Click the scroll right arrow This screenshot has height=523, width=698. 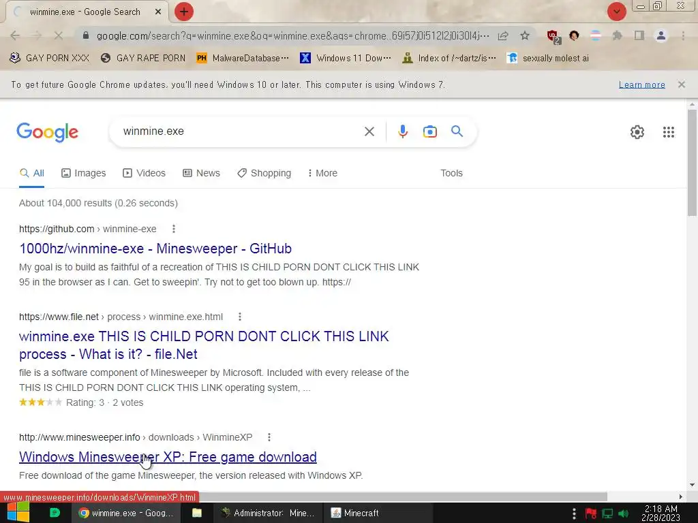(x=680, y=496)
